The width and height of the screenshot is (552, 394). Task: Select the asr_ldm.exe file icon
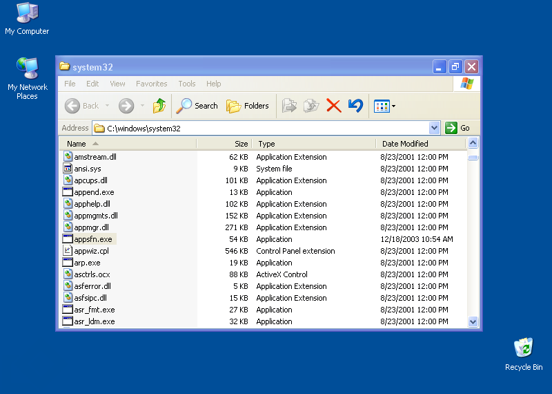68,321
